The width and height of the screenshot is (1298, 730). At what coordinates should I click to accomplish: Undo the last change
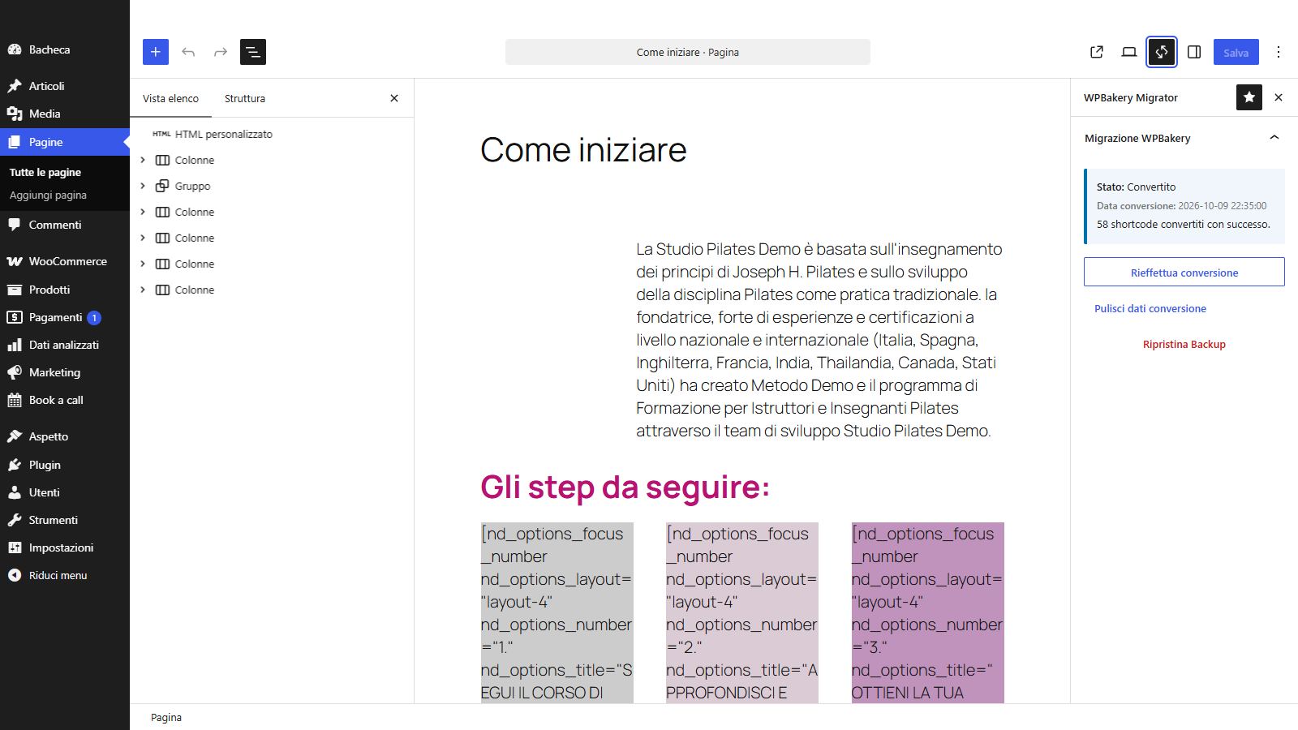point(188,52)
